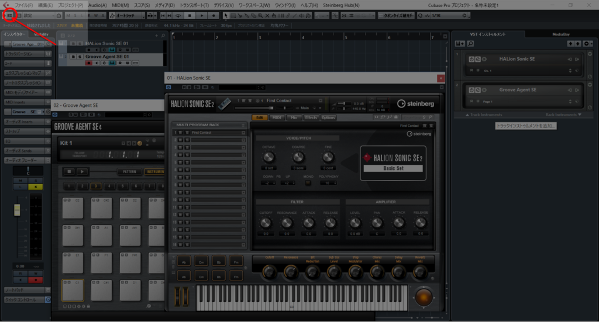
Task: Toggle record enable on HALion Sonic SE 01 track
Action: [x=89, y=50]
